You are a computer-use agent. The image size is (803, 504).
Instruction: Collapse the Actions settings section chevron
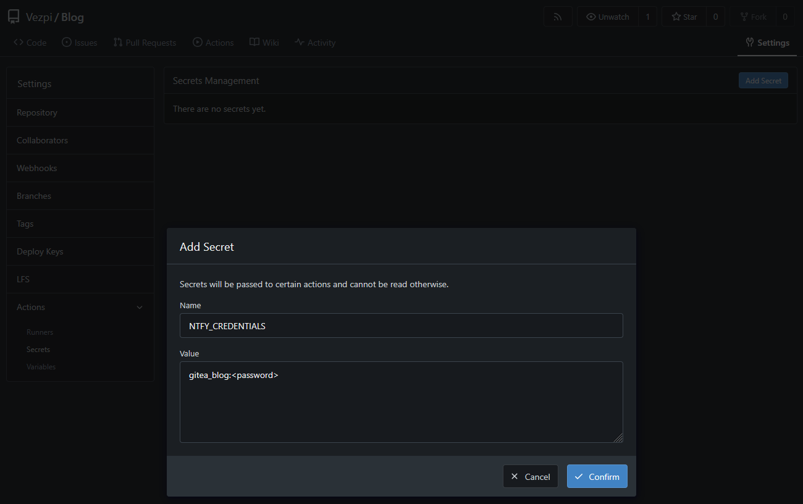point(140,308)
